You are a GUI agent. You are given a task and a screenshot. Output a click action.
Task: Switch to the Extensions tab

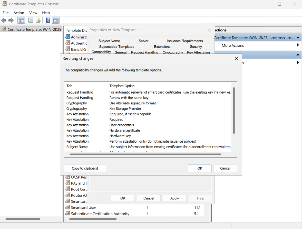[x=162, y=47]
